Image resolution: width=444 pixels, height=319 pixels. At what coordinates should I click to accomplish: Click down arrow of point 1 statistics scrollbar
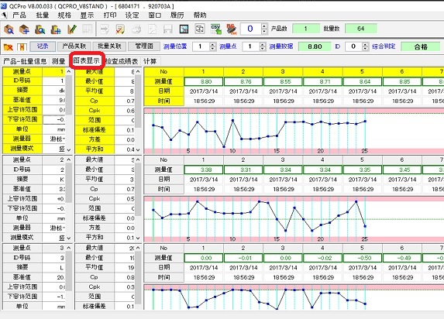(138, 149)
